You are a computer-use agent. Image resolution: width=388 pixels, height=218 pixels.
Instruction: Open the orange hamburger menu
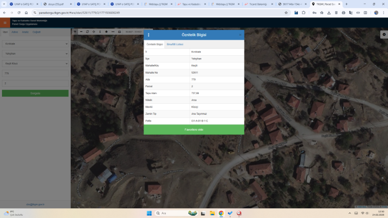[5, 23]
